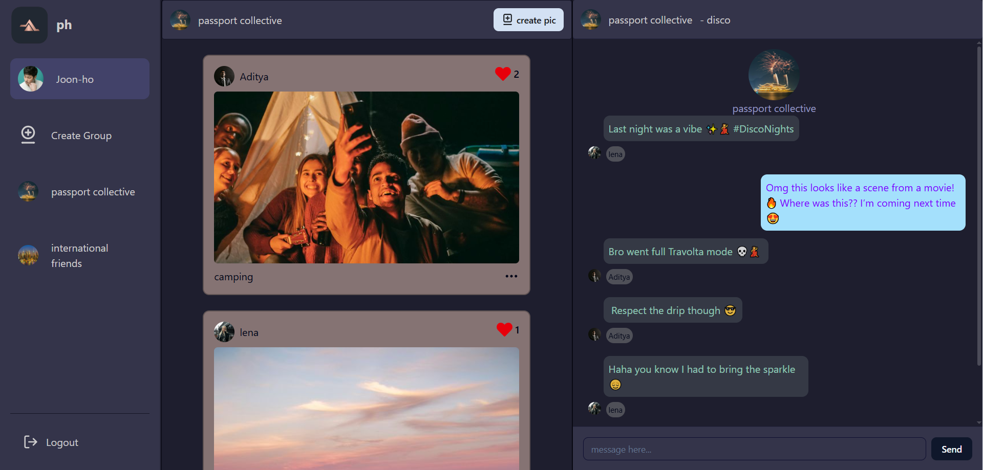Open lena's sunset sky photo
Image resolution: width=983 pixels, height=470 pixels.
(x=367, y=409)
